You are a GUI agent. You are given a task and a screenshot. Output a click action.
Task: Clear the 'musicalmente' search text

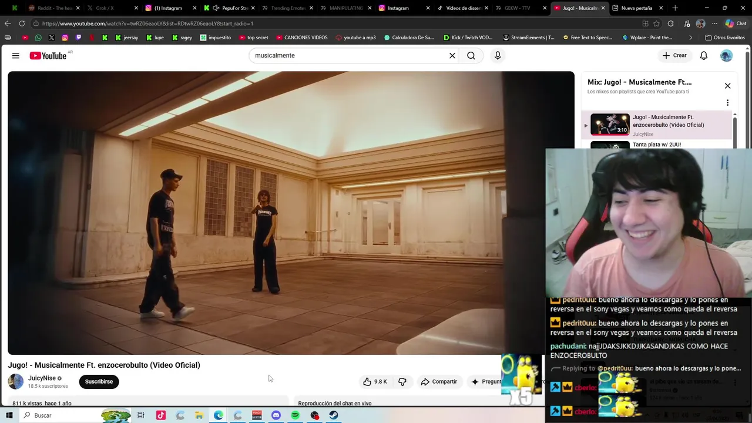pos(452,55)
